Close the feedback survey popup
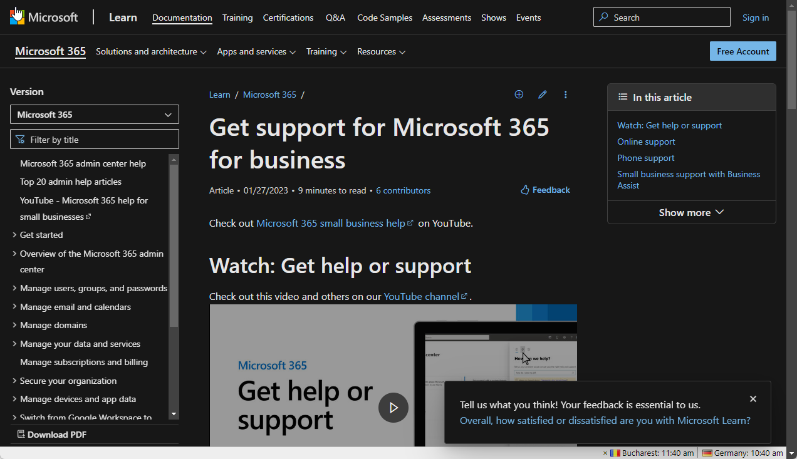This screenshot has height=459, width=797. pos(753,399)
